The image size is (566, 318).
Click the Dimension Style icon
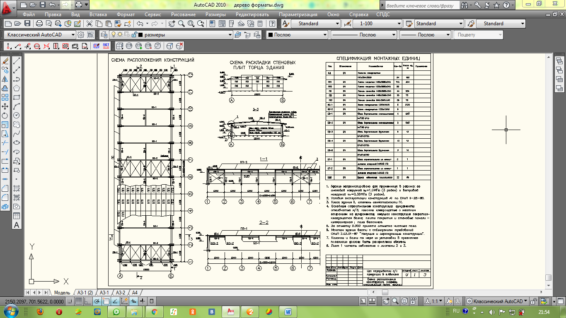click(x=348, y=24)
